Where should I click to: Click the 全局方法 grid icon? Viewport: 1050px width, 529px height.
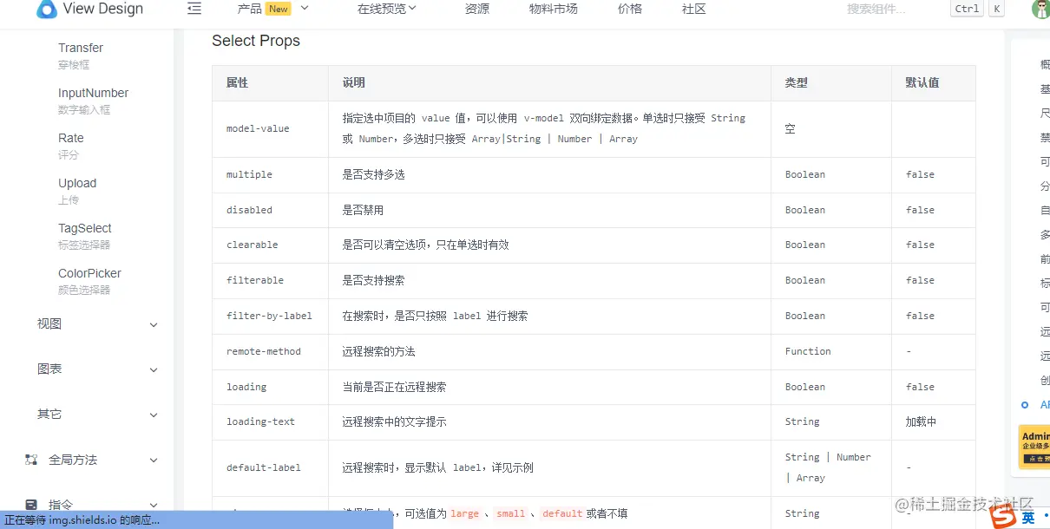pos(31,460)
